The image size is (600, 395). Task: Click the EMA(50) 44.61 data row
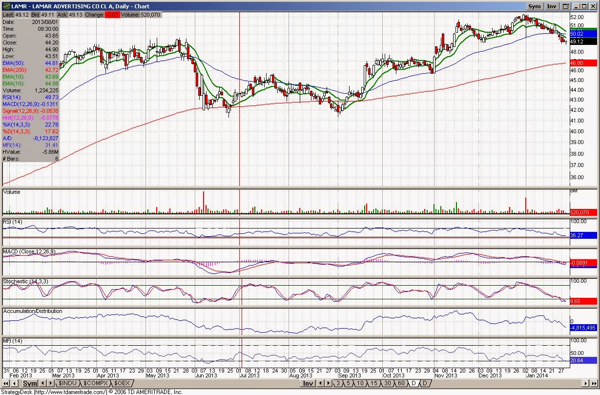click(31, 63)
